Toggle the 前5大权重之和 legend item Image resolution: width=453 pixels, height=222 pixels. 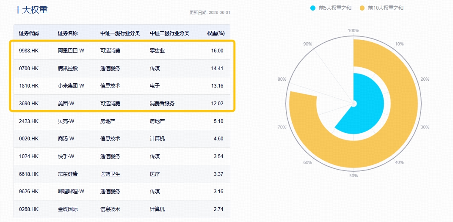click(x=331, y=8)
